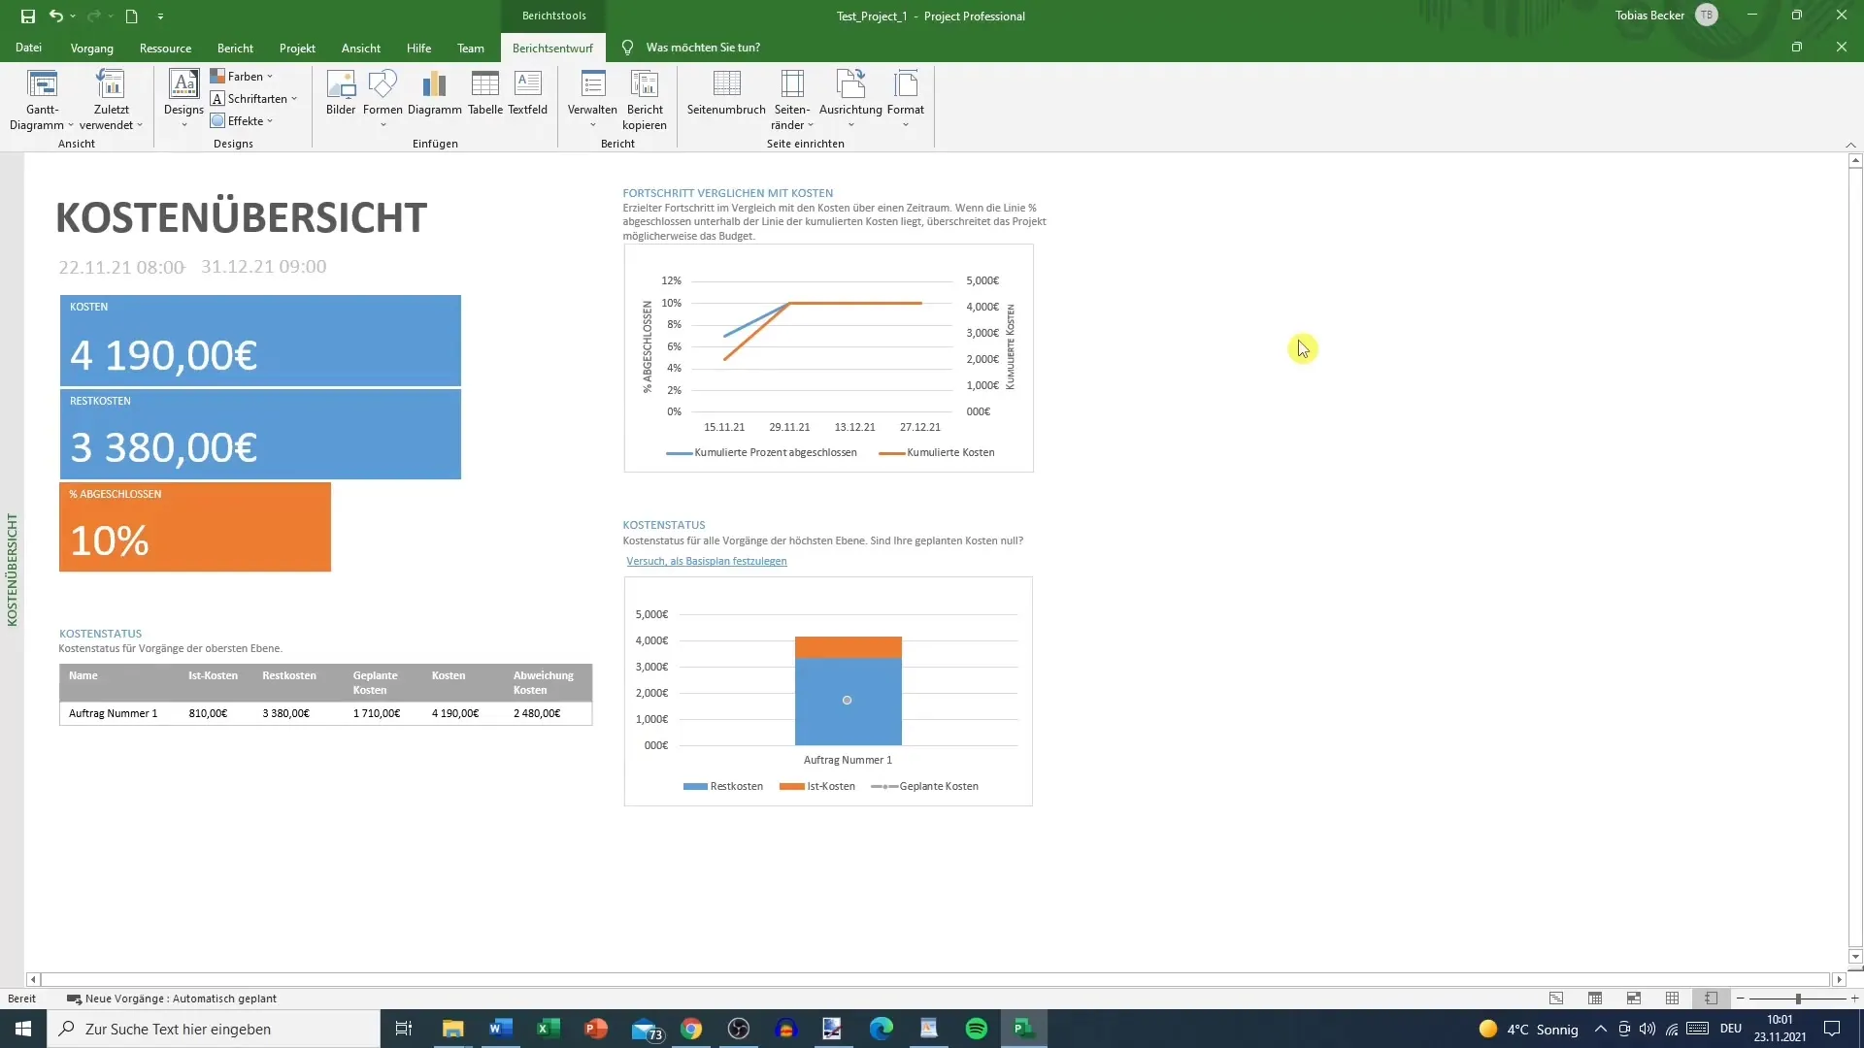Click the Kumulierte Prozent abgeschlossen legend entry

click(762, 452)
